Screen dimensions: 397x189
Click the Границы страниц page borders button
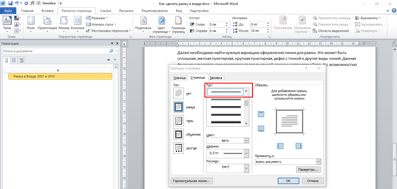click(178, 25)
